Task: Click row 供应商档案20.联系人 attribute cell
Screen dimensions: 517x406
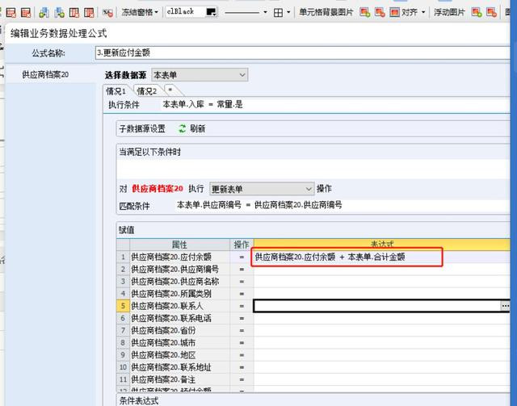Action: 179,306
